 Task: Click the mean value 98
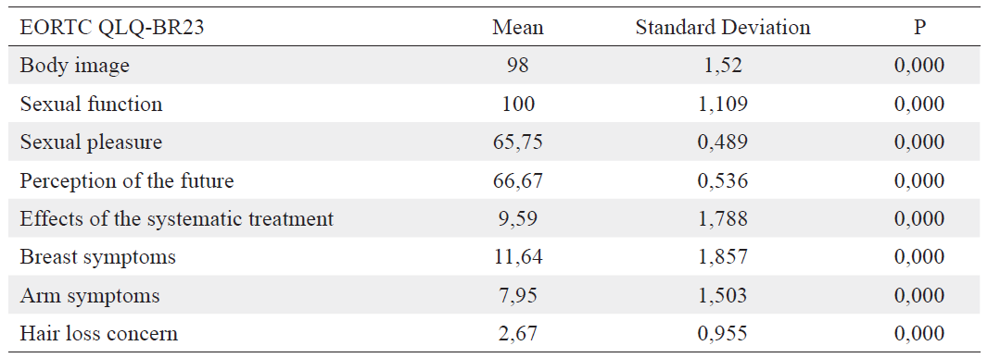518,66
